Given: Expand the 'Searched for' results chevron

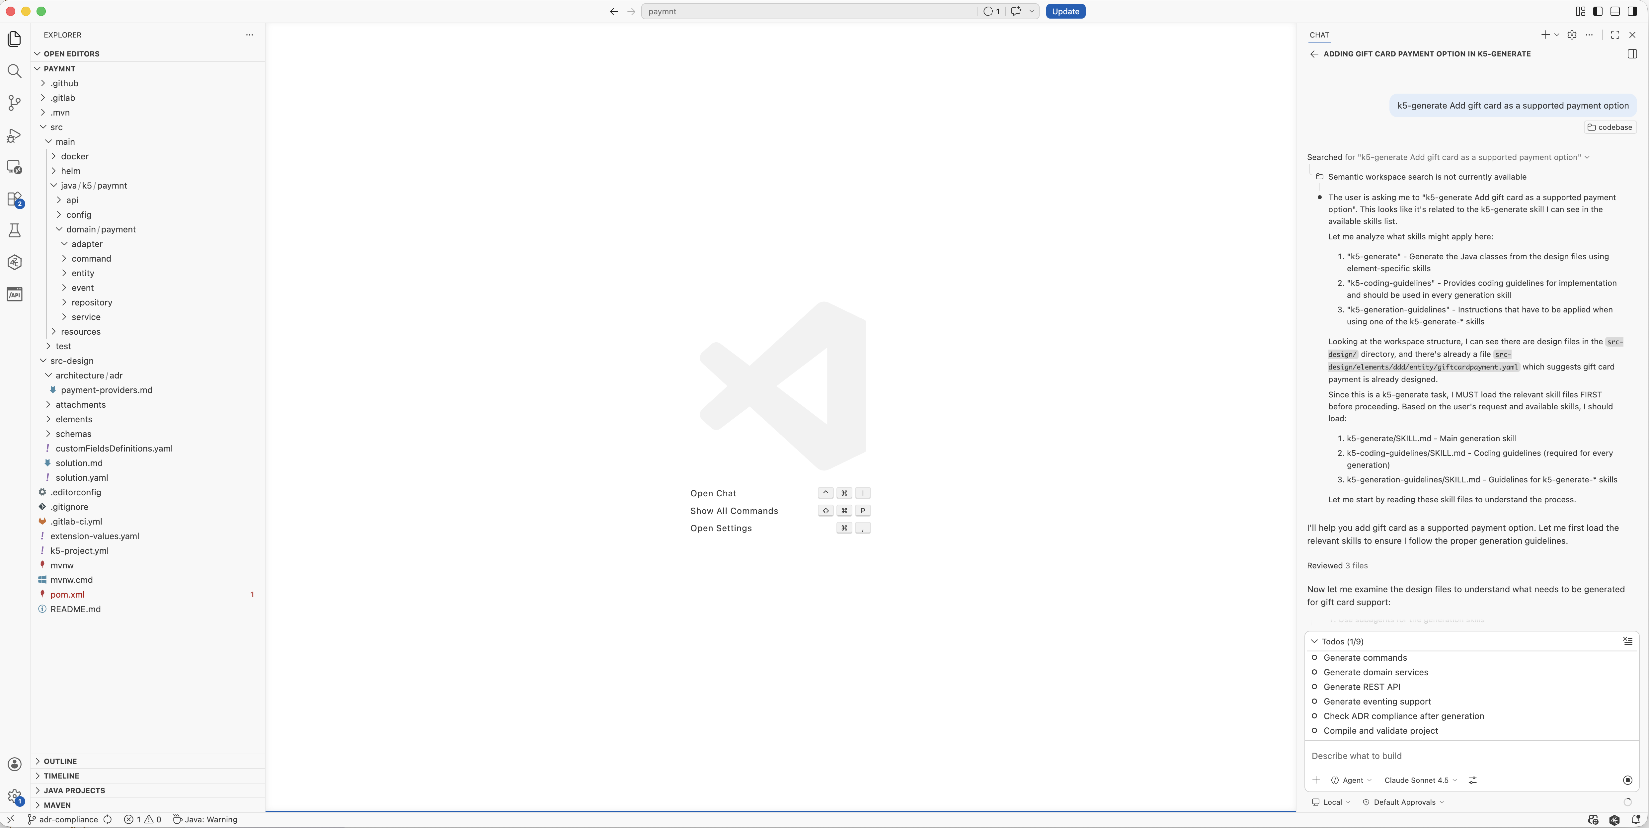Looking at the screenshot, I should click(x=1587, y=157).
